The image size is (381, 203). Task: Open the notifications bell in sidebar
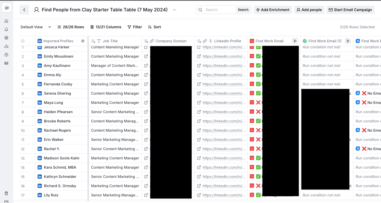[6, 29]
